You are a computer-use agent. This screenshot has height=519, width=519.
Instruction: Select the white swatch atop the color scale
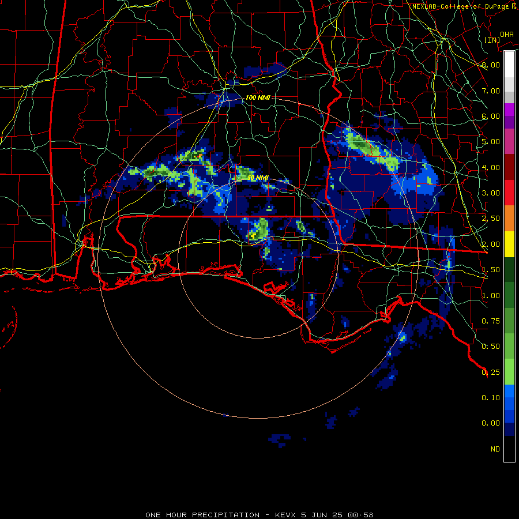click(509, 65)
